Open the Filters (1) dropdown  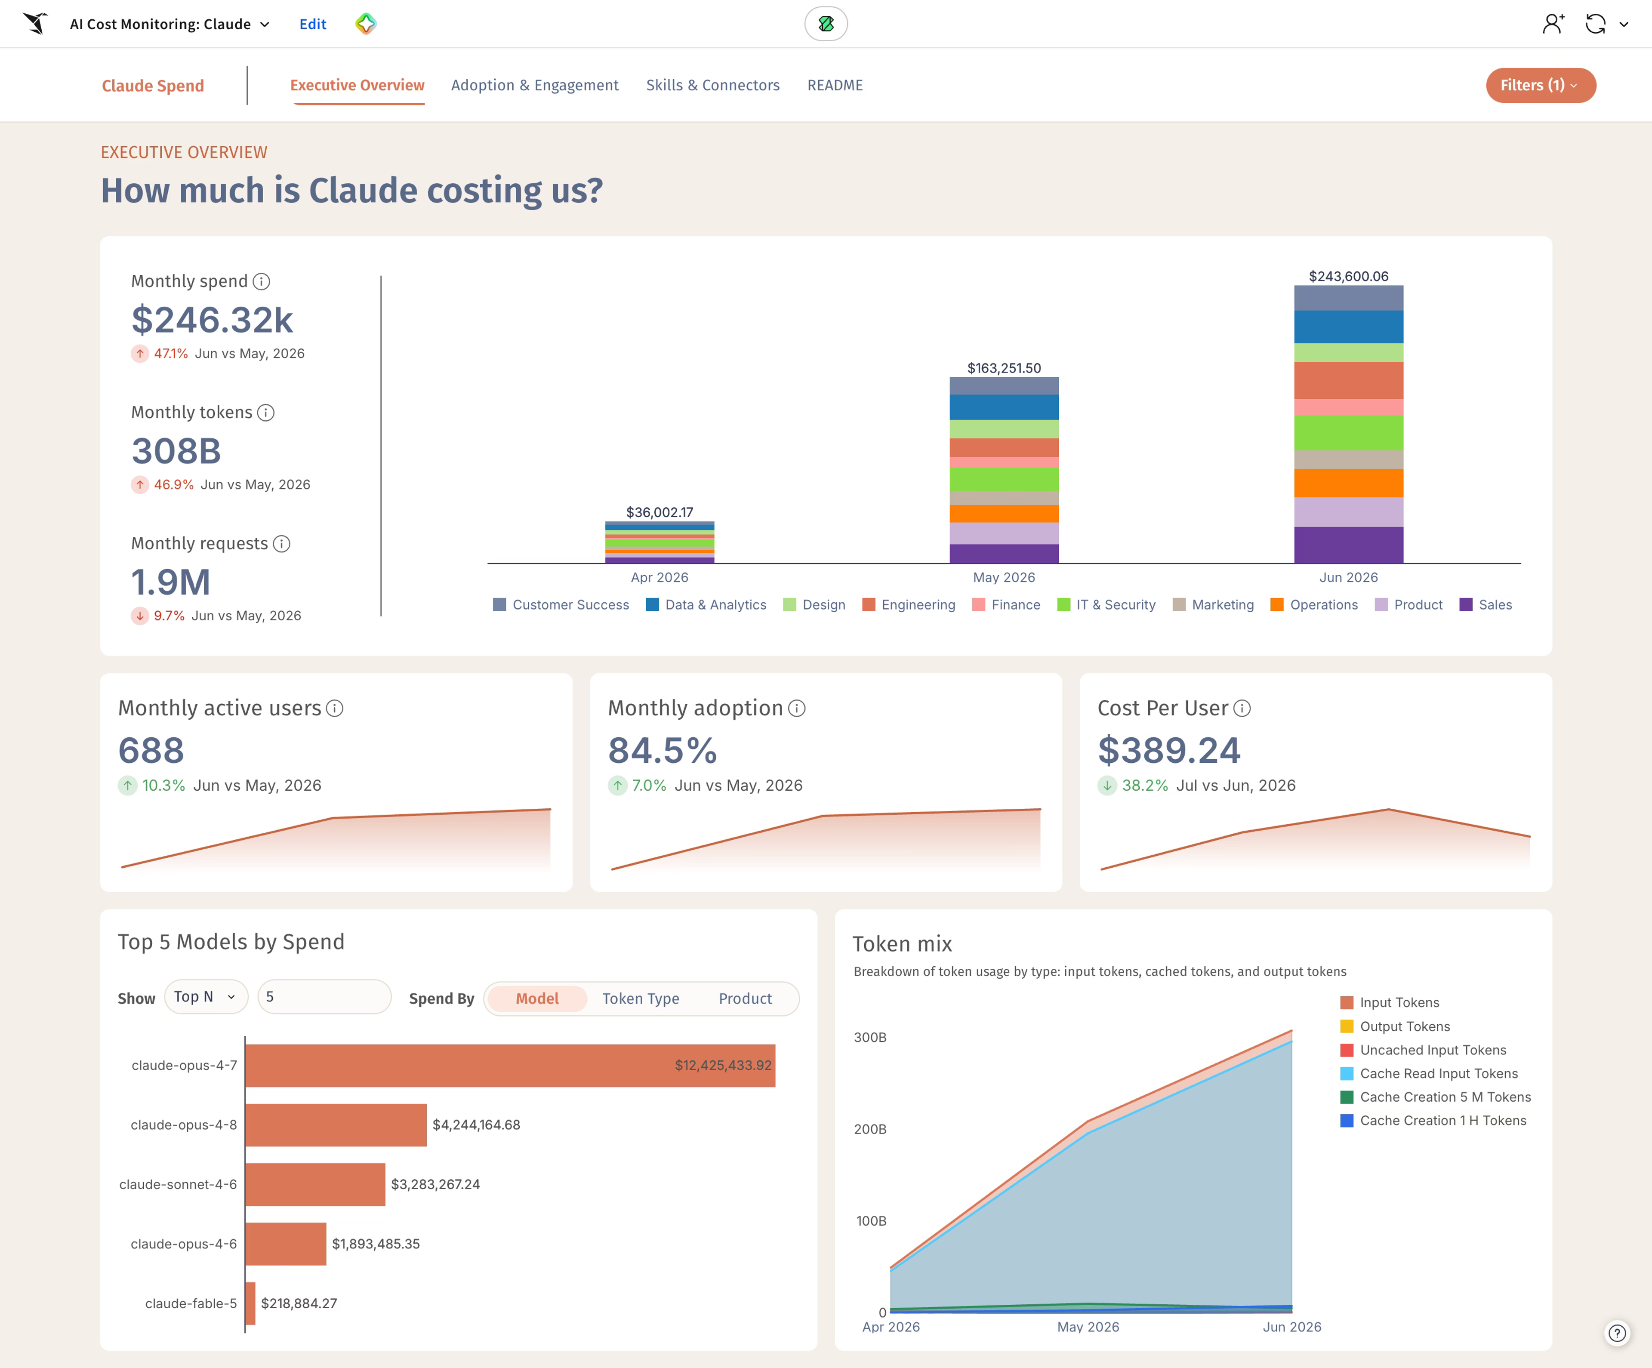1540,85
